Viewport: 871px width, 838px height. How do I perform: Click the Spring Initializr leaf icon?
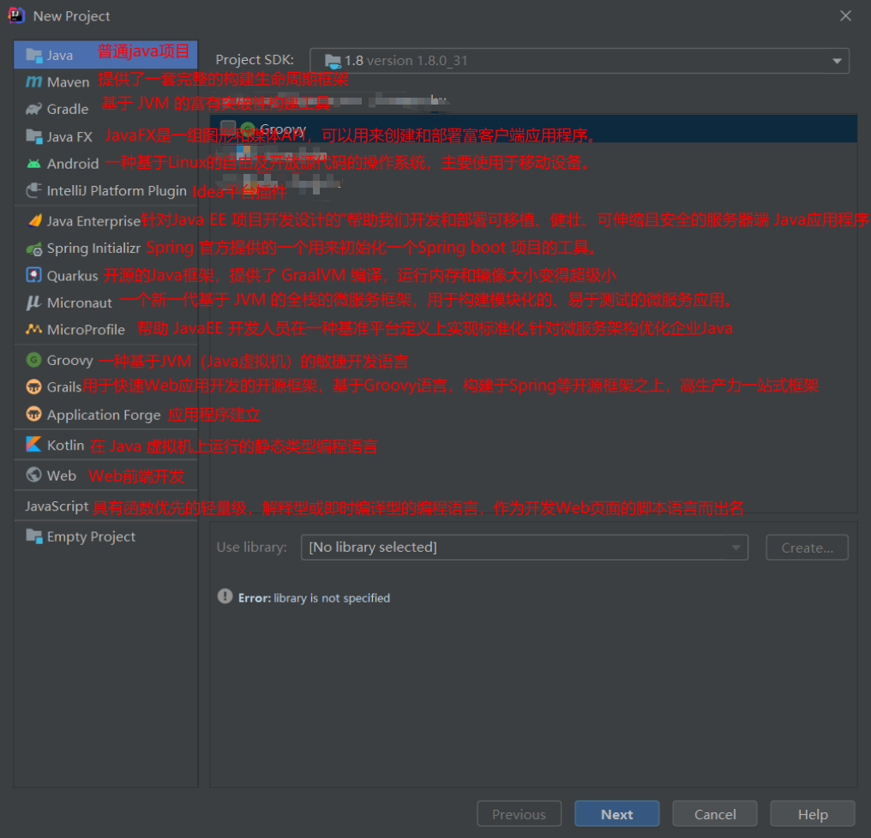tap(34, 248)
